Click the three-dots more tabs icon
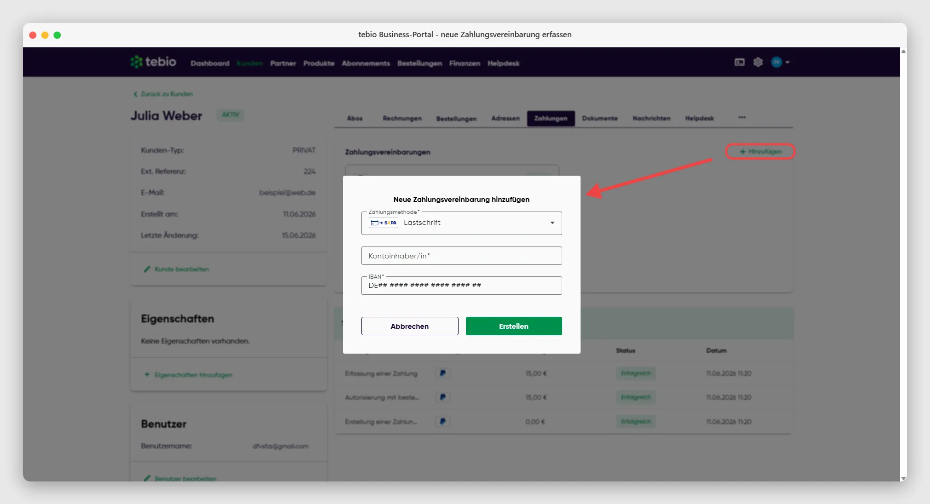Screen dimensions: 930x504 coord(742,117)
